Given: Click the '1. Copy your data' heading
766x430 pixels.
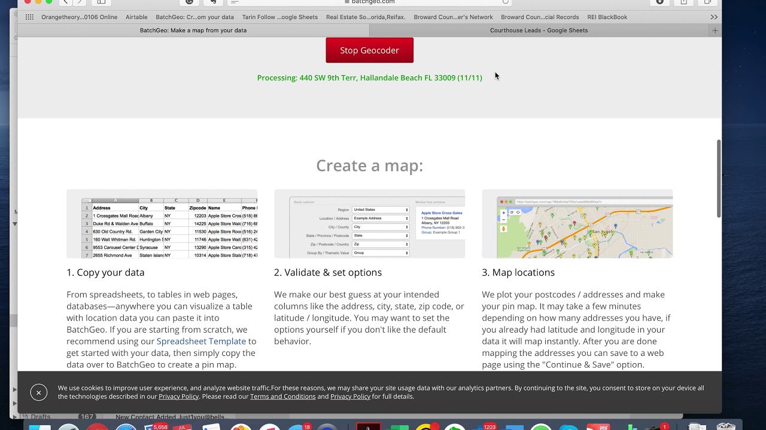Looking at the screenshot, I should [x=105, y=272].
